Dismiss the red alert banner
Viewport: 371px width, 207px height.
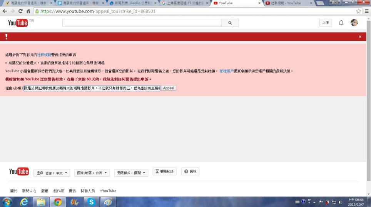(360, 37)
